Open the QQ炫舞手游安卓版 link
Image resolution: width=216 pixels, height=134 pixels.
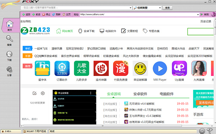[x=46, y=56]
